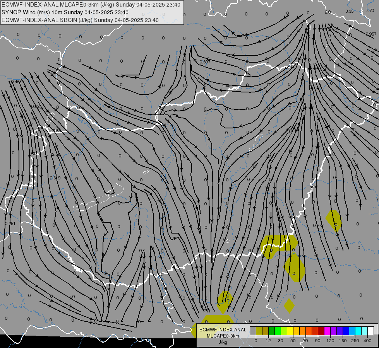Pick the bright green legend swatch

click(x=278, y=331)
